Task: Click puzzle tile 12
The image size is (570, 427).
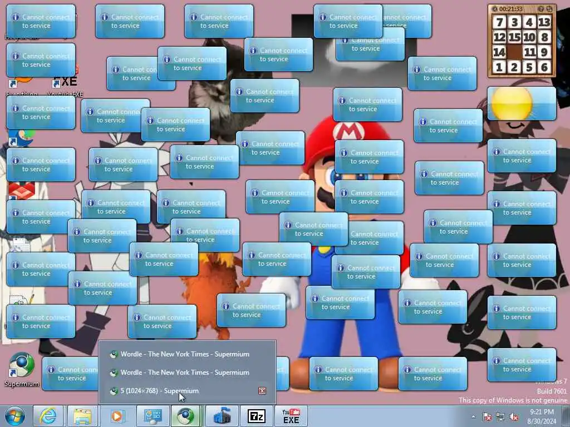Action: click(x=499, y=37)
